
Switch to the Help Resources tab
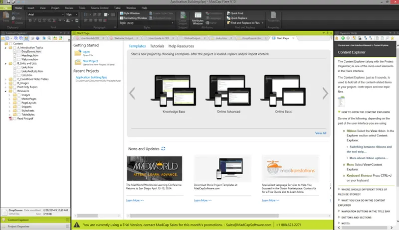pyautogui.click(x=181, y=46)
